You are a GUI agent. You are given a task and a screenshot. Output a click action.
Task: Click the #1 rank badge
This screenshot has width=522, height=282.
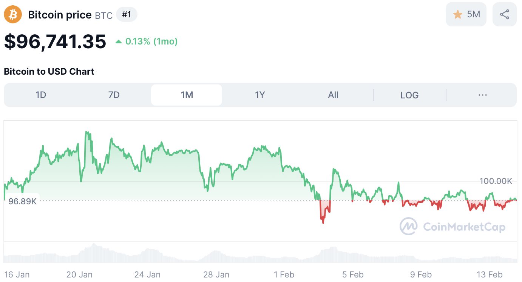tap(127, 14)
